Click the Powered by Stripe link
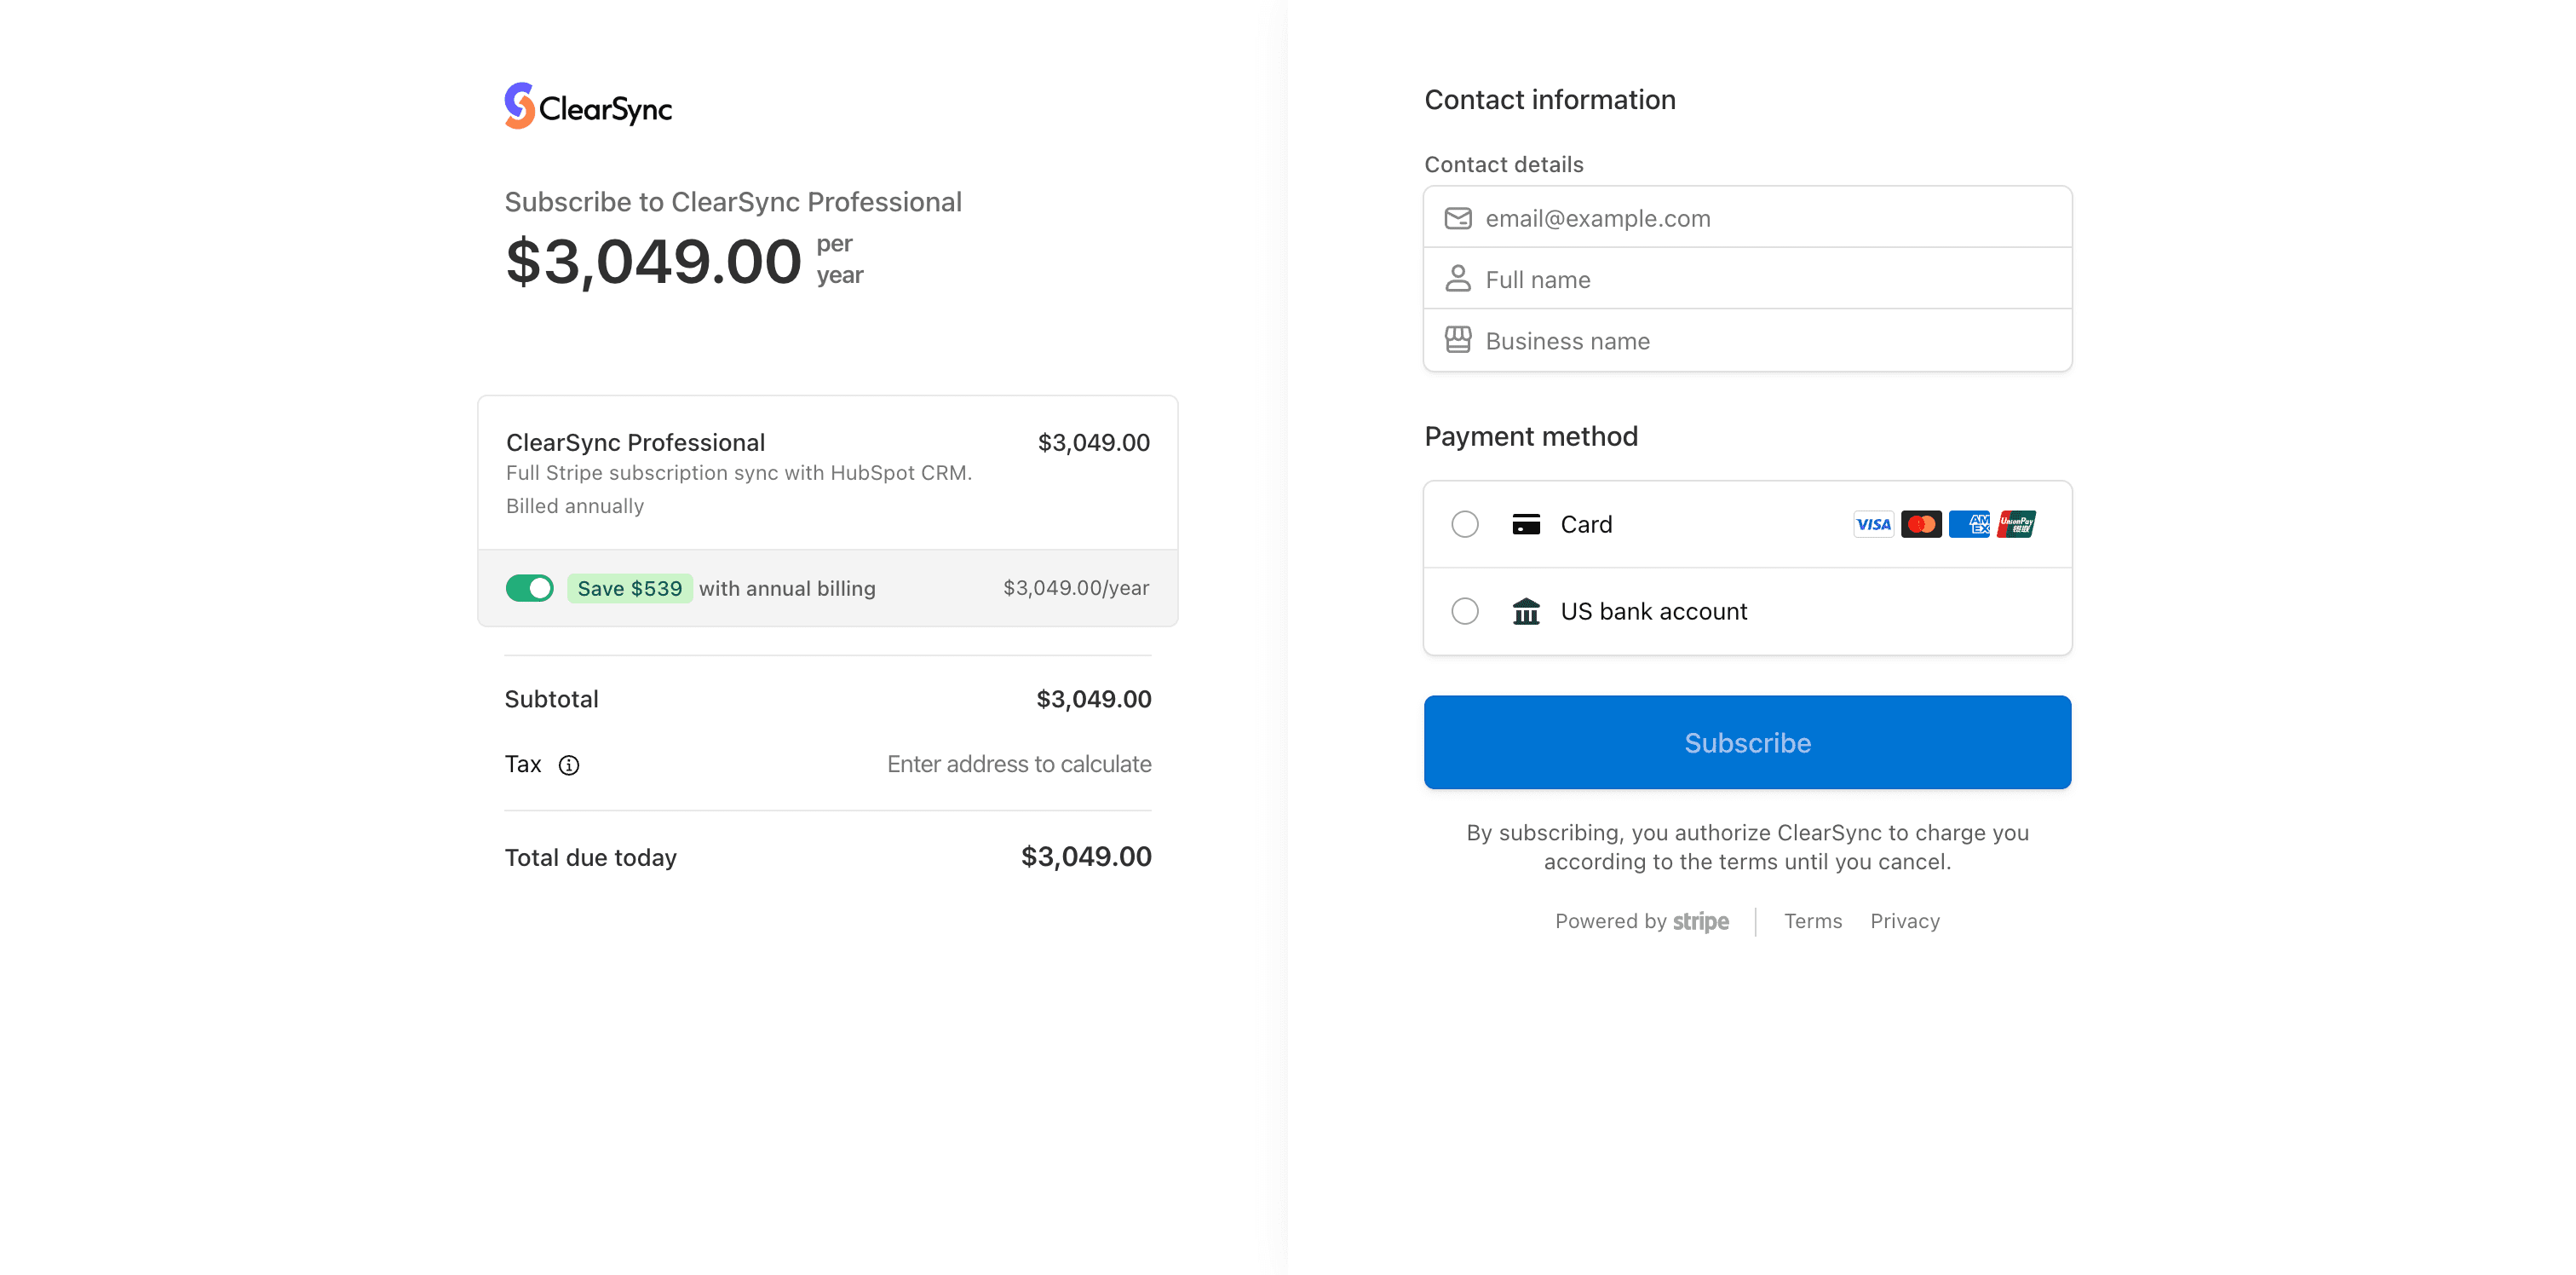The height and width of the screenshot is (1275, 2576). pos(1641,921)
